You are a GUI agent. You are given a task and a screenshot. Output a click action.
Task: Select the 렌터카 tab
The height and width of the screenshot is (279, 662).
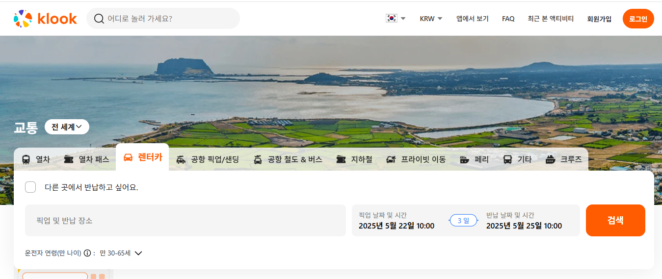[x=142, y=158]
